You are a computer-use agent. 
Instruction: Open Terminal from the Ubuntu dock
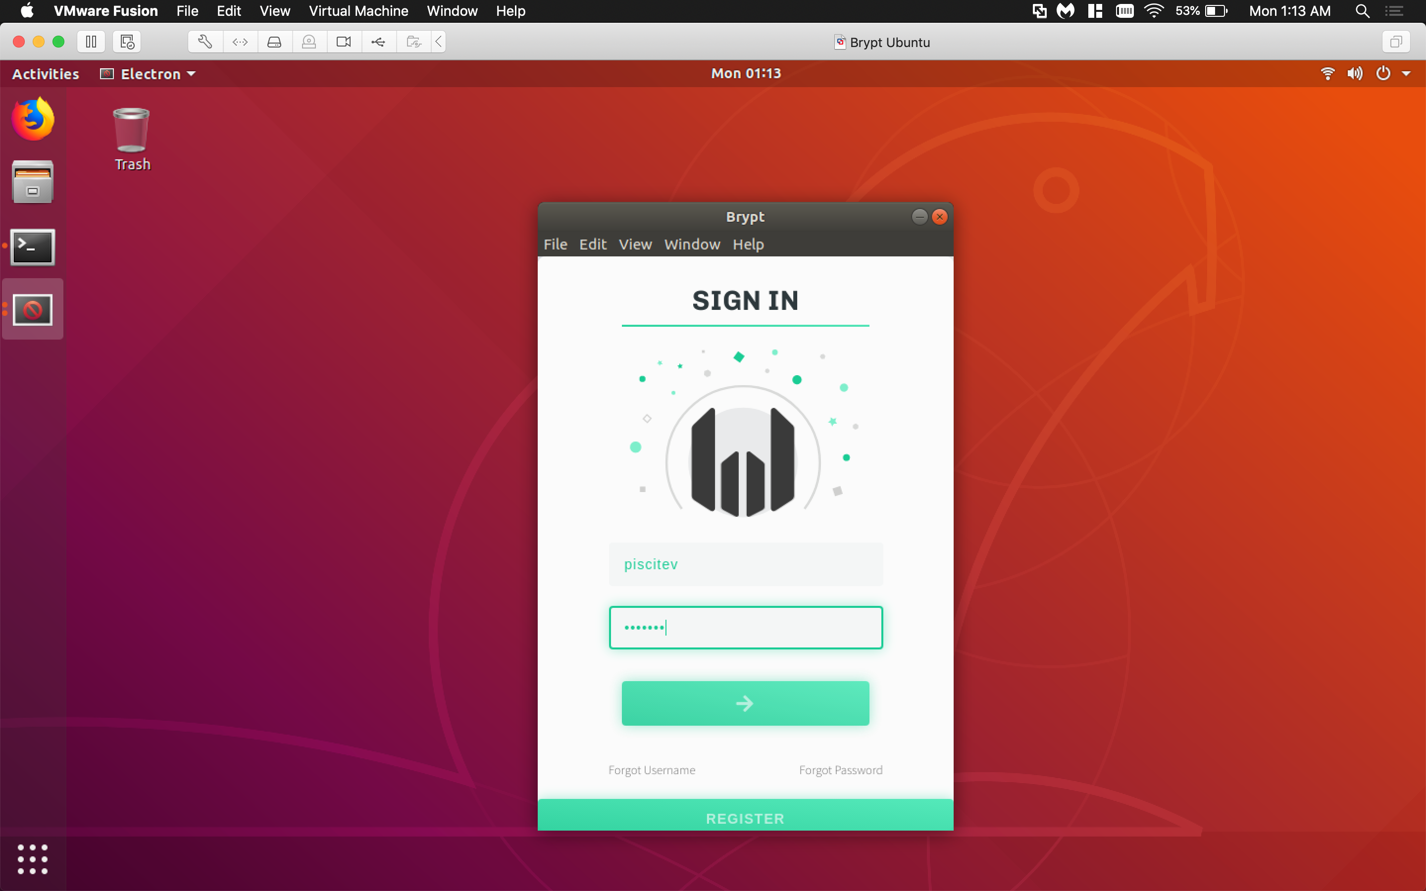[32, 247]
